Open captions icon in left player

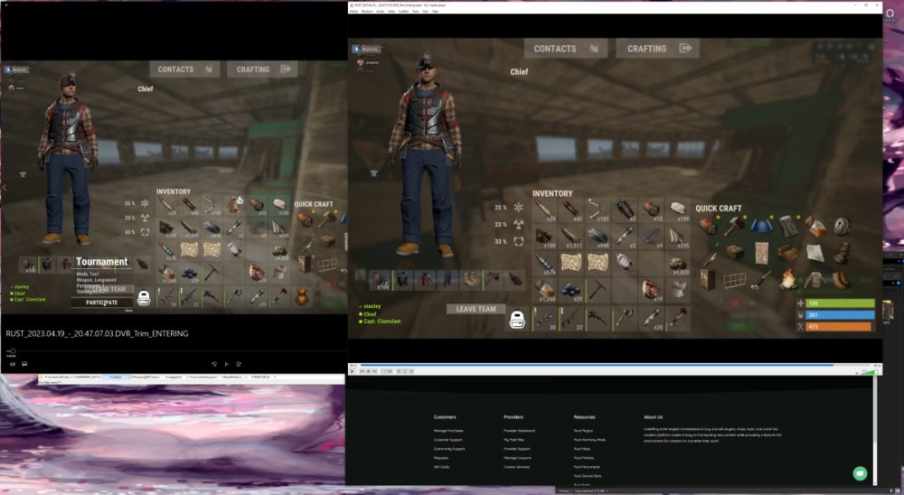[x=24, y=364]
